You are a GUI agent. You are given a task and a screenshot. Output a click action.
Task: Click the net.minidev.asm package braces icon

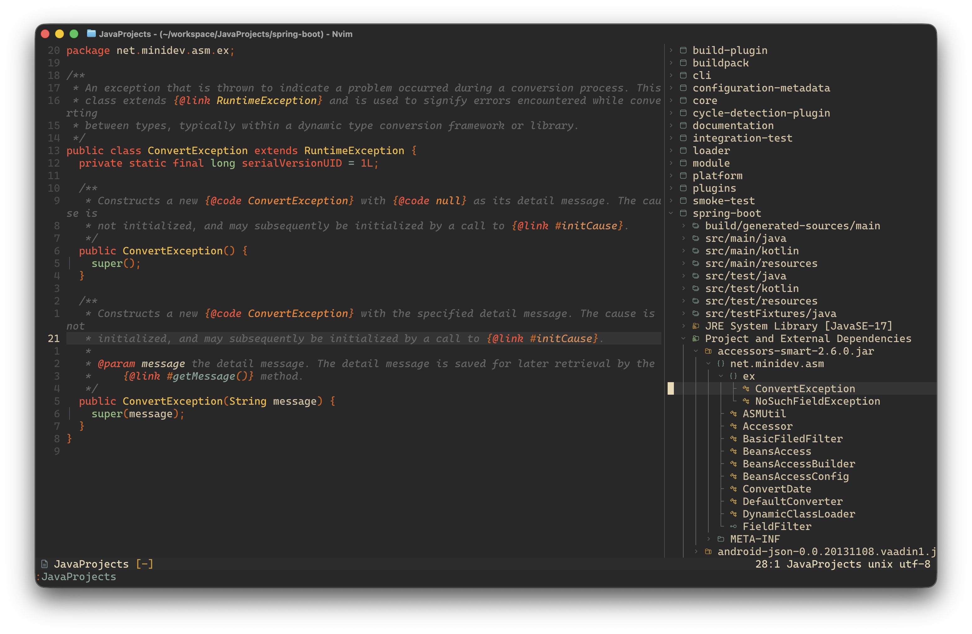pos(721,364)
